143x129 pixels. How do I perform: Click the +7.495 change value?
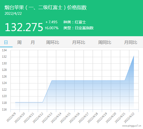pos(51,22)
